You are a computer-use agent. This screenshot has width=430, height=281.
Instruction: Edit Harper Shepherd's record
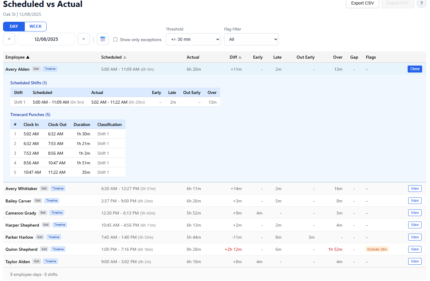tap(46, 225)
